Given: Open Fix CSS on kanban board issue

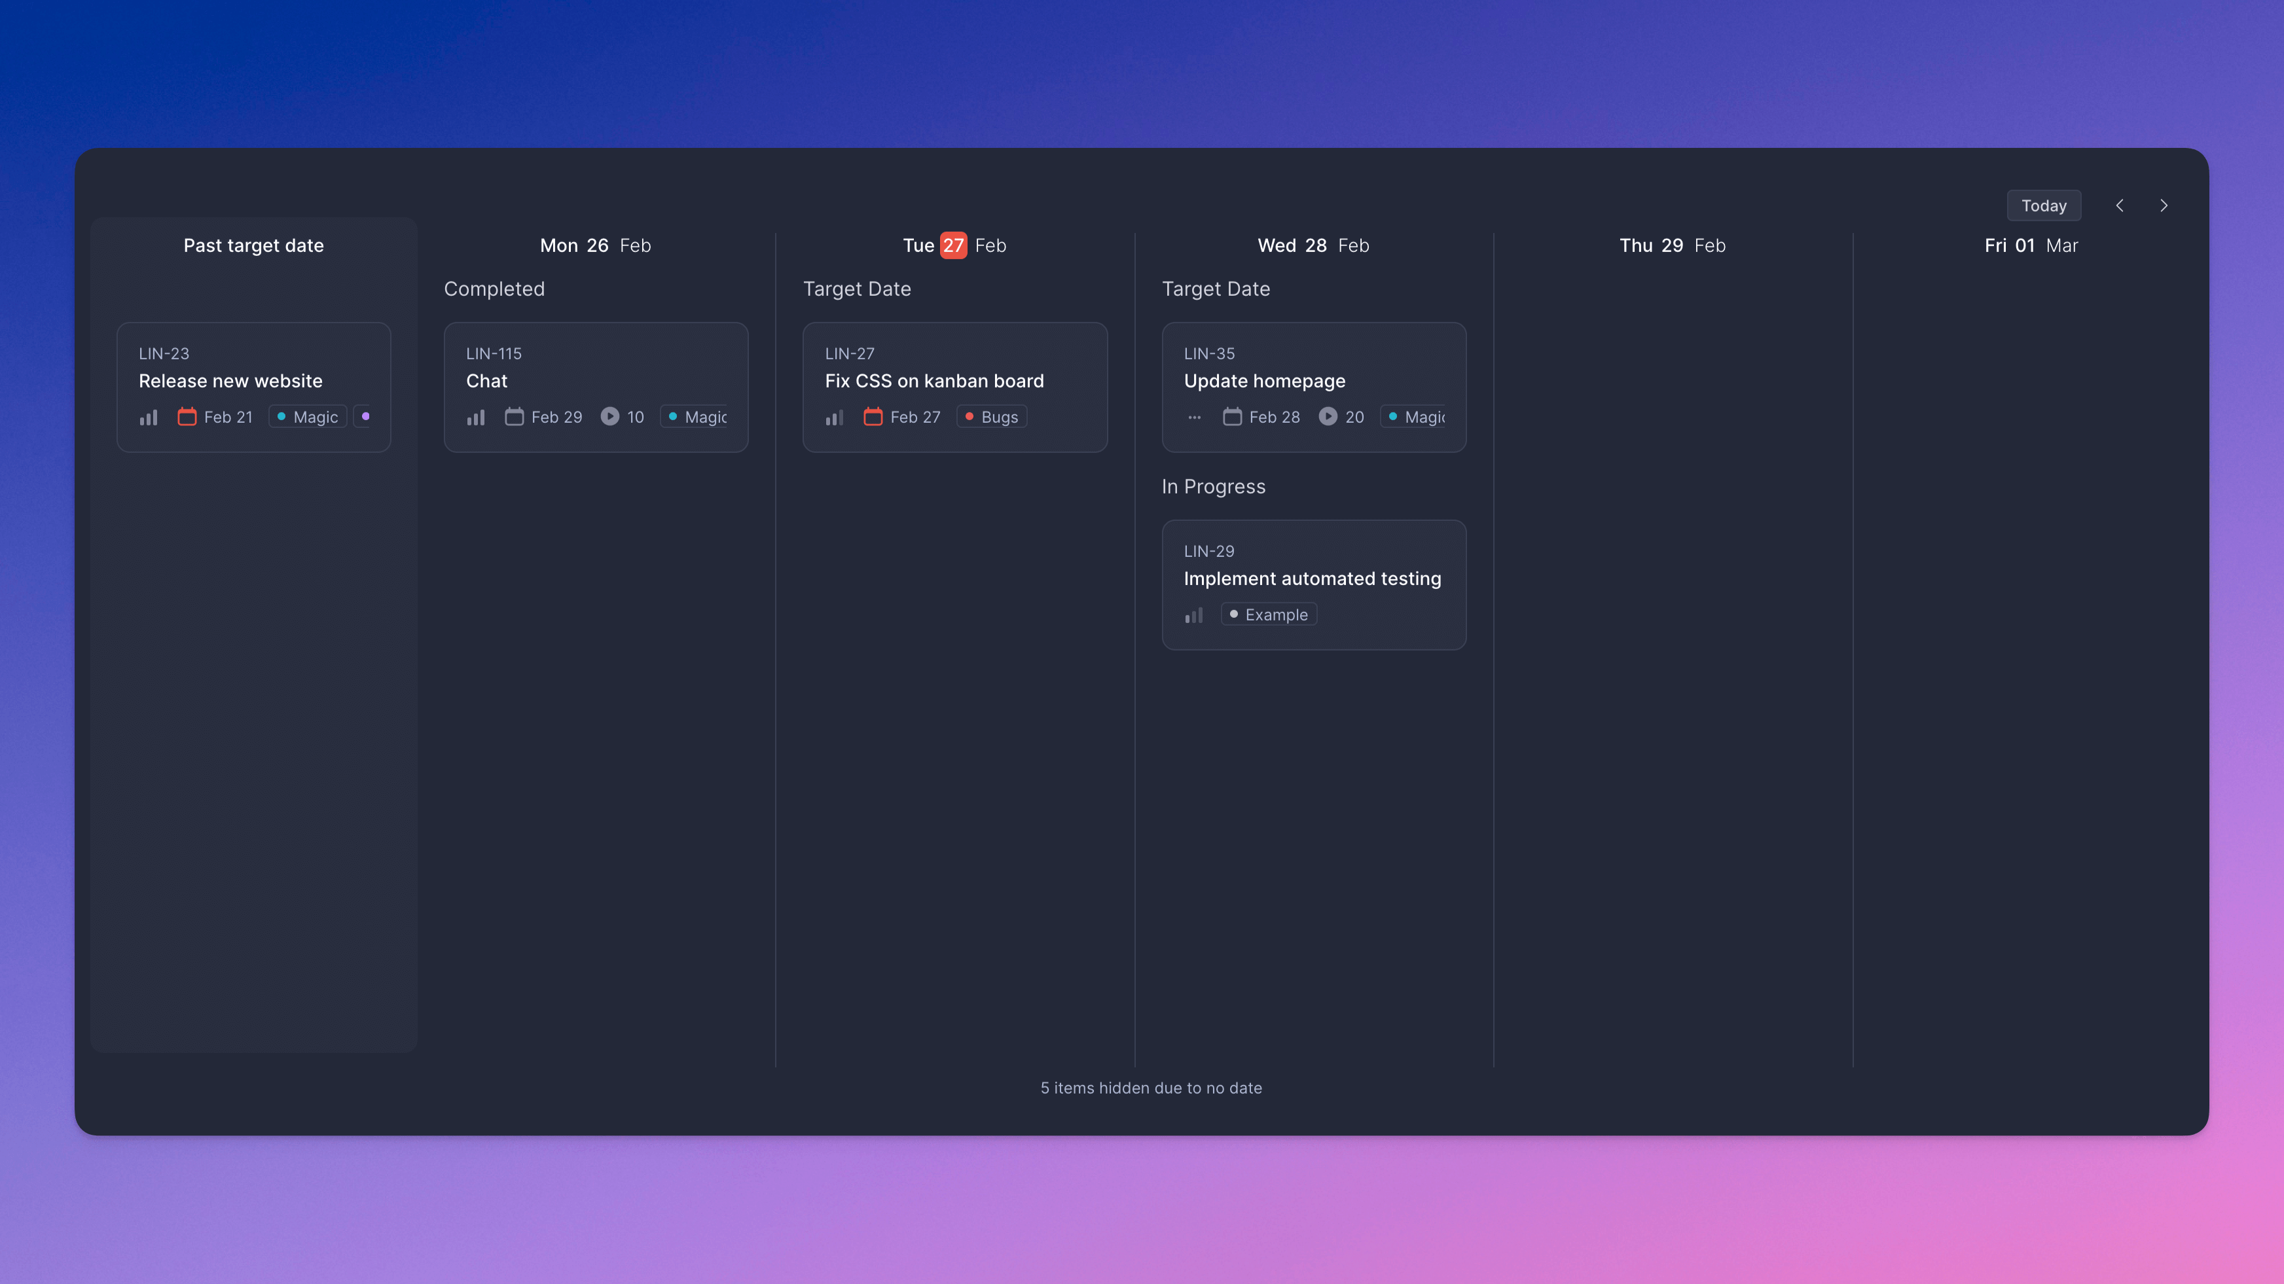Looking at the screenshot, I should [935, 381].
